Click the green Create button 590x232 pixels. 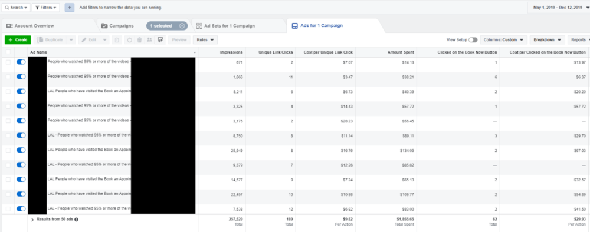click(x=18, y=40)
